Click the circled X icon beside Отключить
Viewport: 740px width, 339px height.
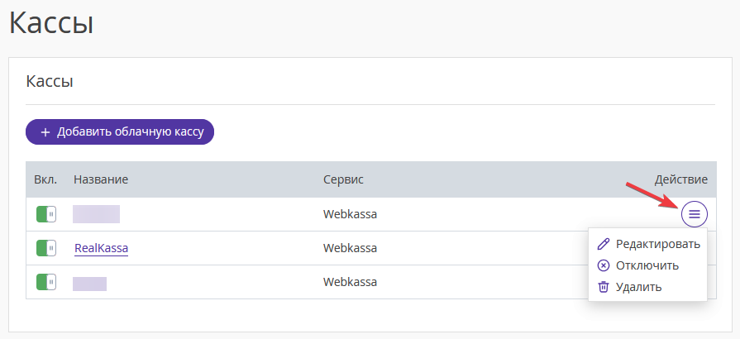pyautogui.click(x=603, y=265)
